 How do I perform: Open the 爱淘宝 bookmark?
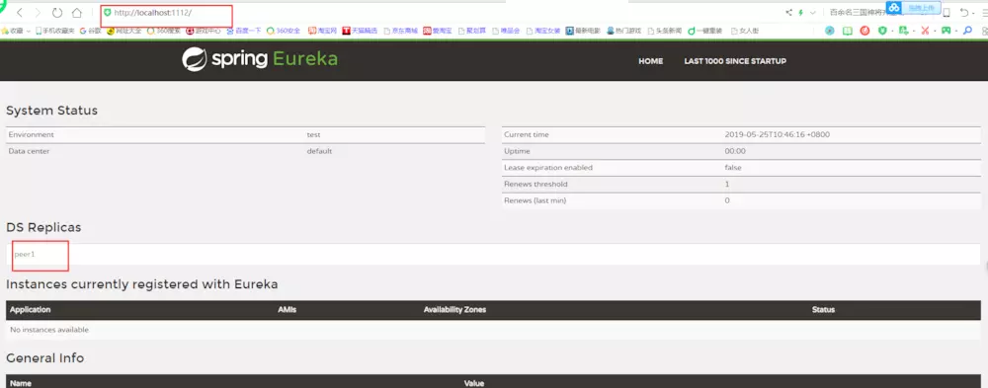[438, 31]
